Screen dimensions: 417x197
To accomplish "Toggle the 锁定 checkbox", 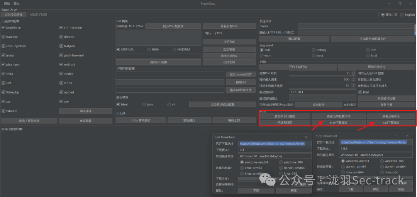I will coord(360,92).
